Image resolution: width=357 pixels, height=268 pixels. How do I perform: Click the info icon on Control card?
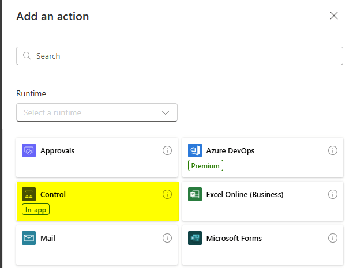tap(167, 195)
